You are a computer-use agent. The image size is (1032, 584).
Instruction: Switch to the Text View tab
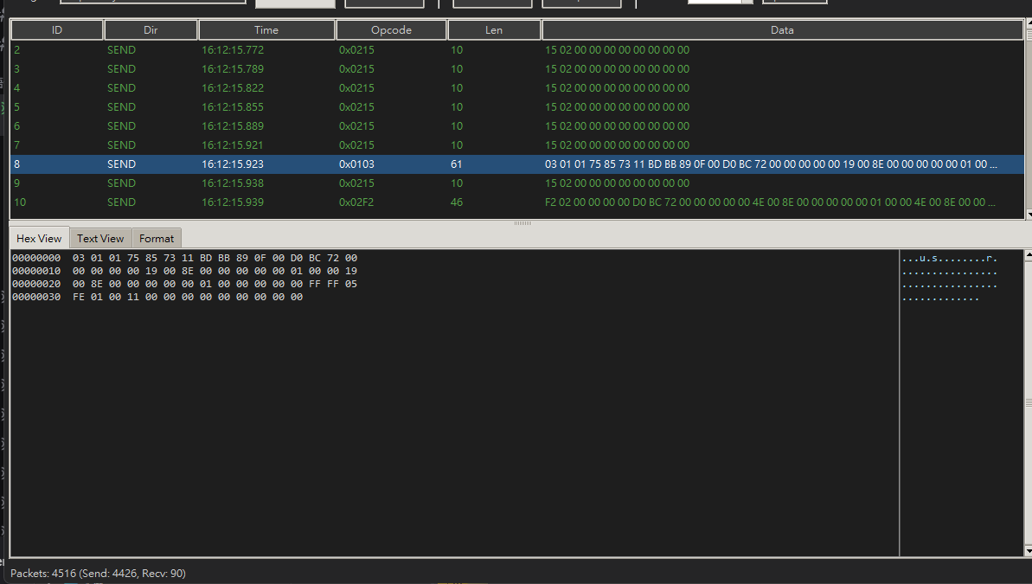[x=100, y=239]
